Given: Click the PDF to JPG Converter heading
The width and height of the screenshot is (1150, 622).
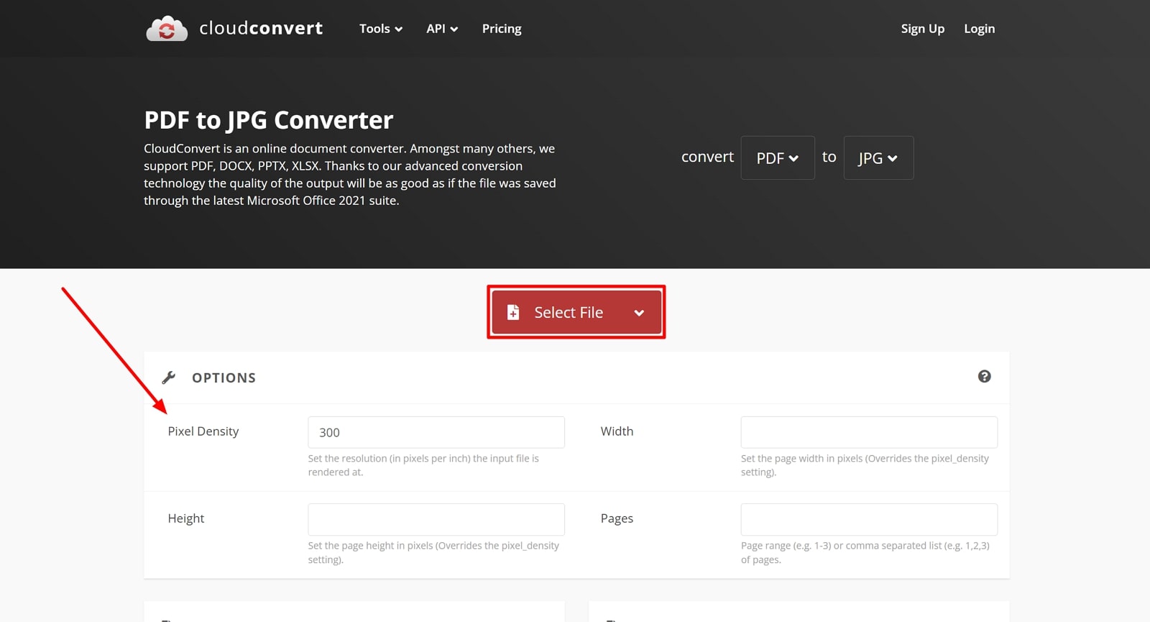Looking at the screenshot, I should [269, 120].
